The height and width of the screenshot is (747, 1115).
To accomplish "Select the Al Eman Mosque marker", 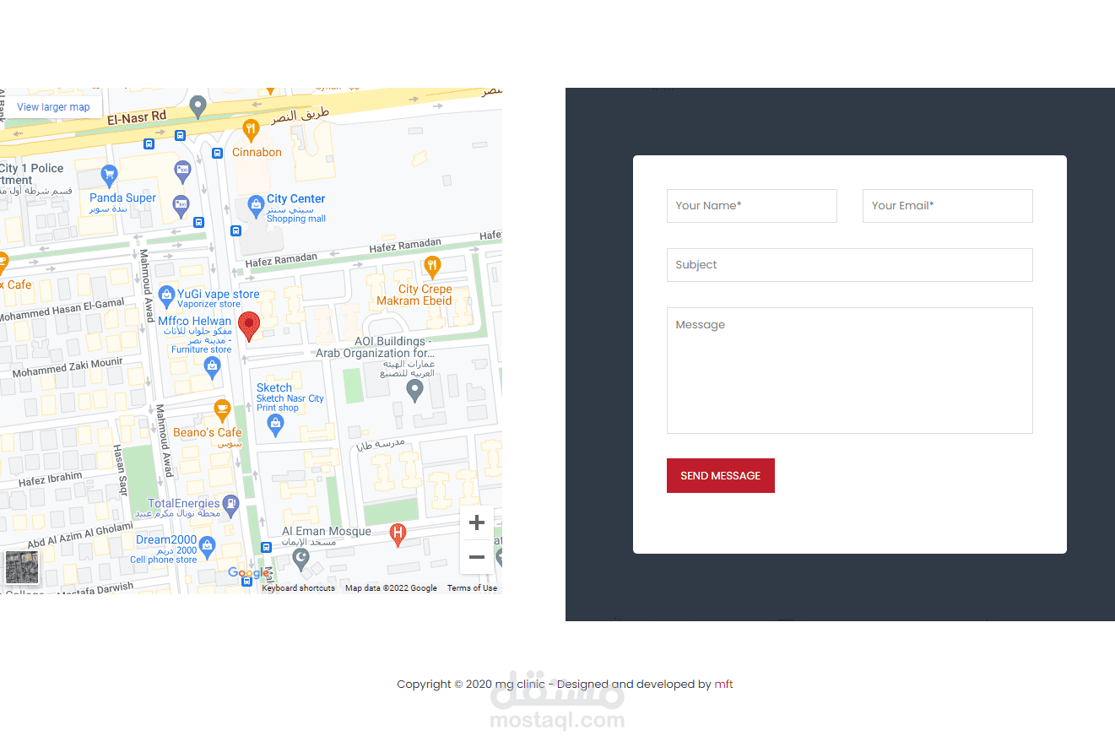I will pyautogui.click(x=300, y=559).
